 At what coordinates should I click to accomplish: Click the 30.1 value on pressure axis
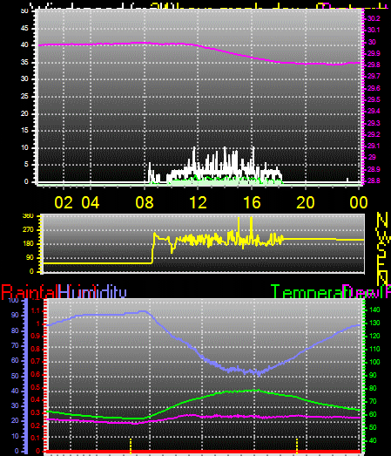coord(374,30)
